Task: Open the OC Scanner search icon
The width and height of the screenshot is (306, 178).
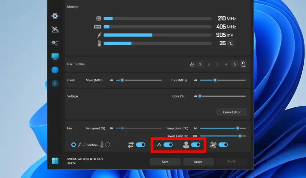Action: (55, 43)
